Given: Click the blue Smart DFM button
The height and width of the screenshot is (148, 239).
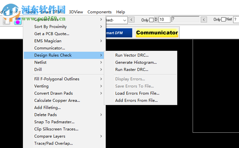Looking at the screenshot, I should tap(119, 33).
